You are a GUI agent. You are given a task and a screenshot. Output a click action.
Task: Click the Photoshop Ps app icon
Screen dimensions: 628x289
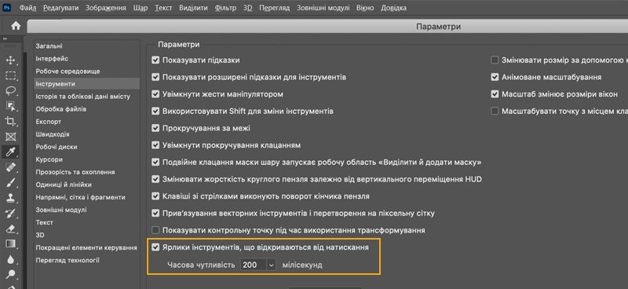pos(7,8)
